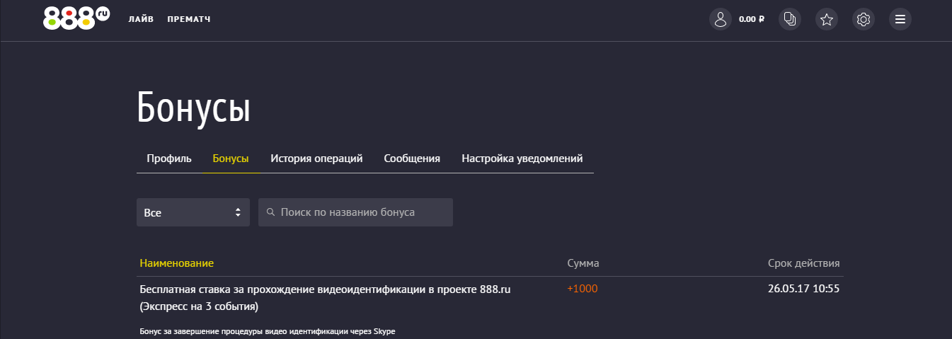Open the hamburger menu
The height and width of the screenshot is (339, 952).
coord(900,19)
